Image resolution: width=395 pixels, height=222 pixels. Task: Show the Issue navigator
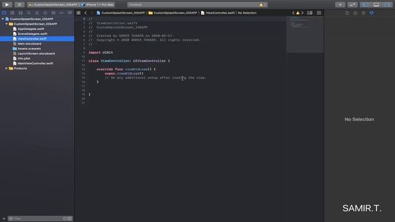[37, 13]
